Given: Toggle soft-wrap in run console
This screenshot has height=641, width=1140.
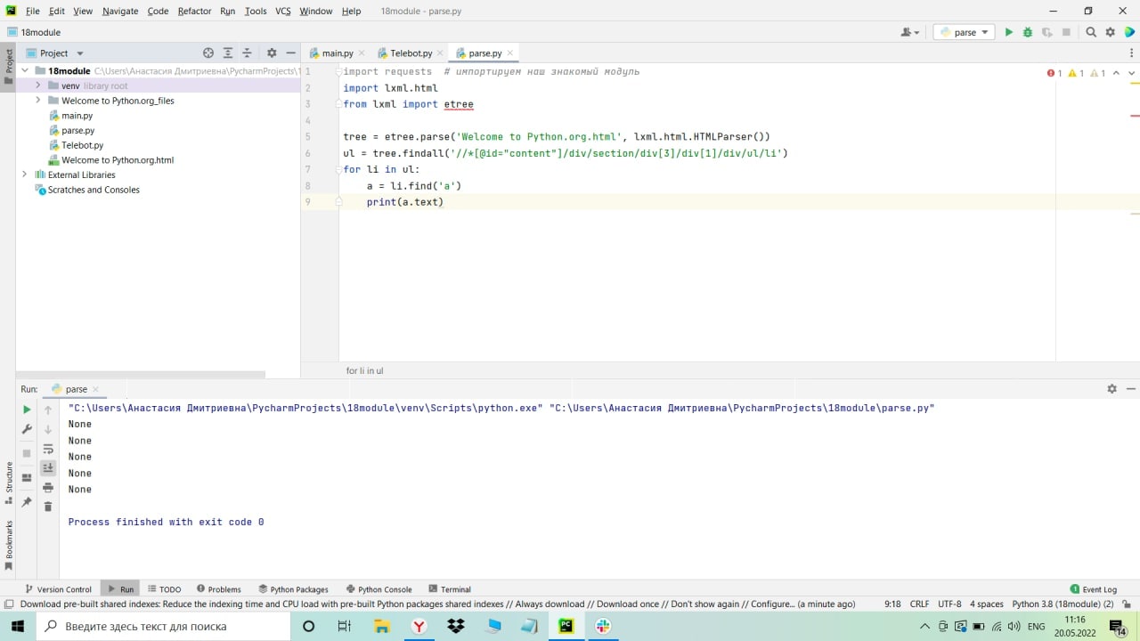Looking at the screenshot, I should coord(48,449).
